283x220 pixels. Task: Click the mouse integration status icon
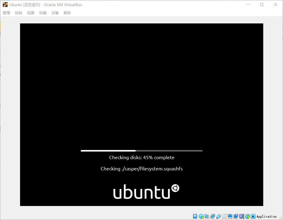coord(247,216)
